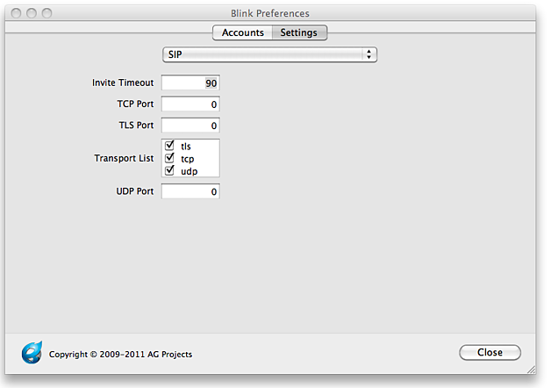Click the green zoom window button
Image resolution: width=551 pixels, height=388 pixels.
[47, 13]
